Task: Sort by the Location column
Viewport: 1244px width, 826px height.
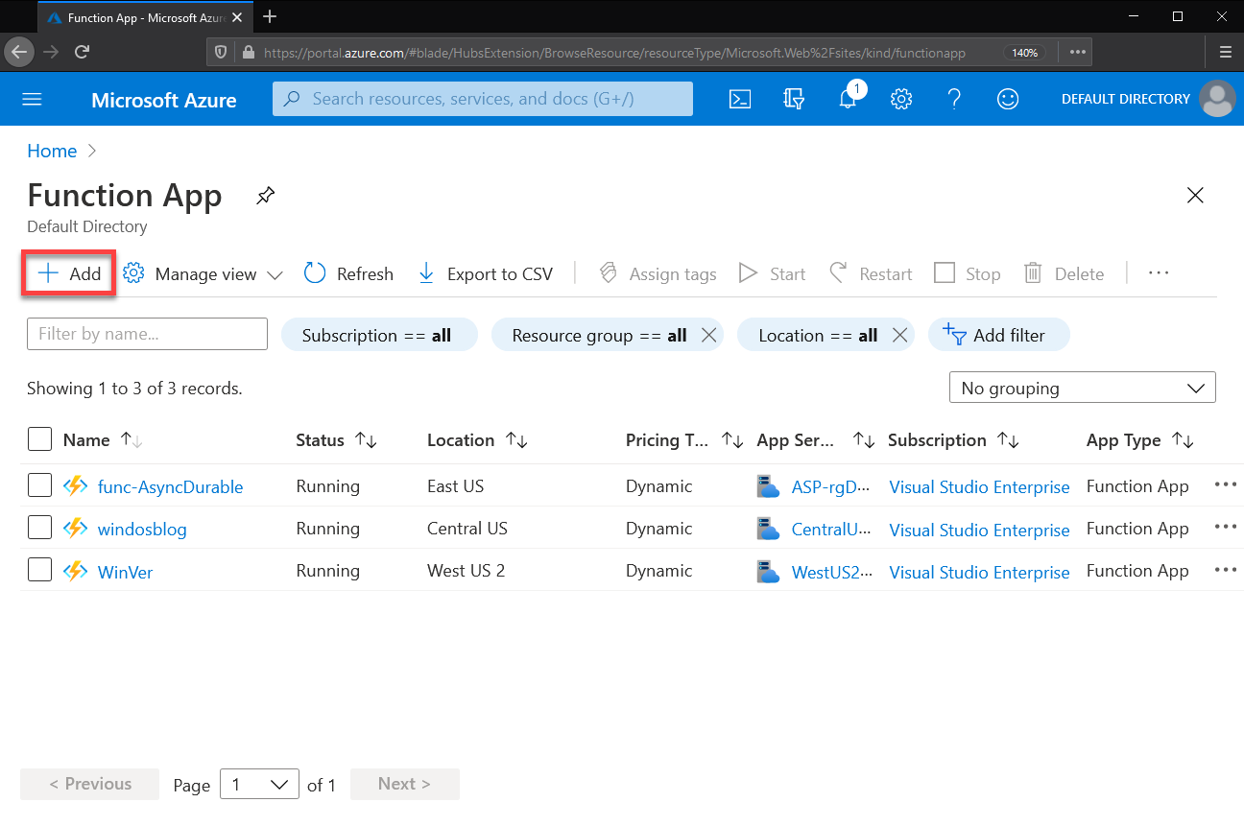Action: point(478,439)
